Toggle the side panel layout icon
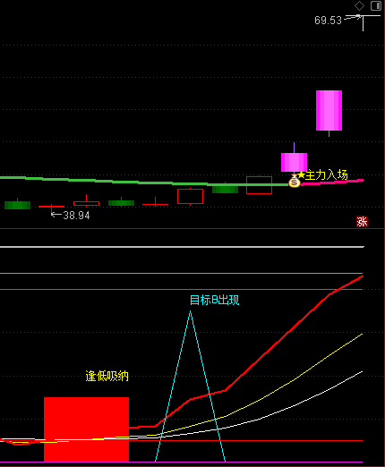 click(x=376, y=5)
